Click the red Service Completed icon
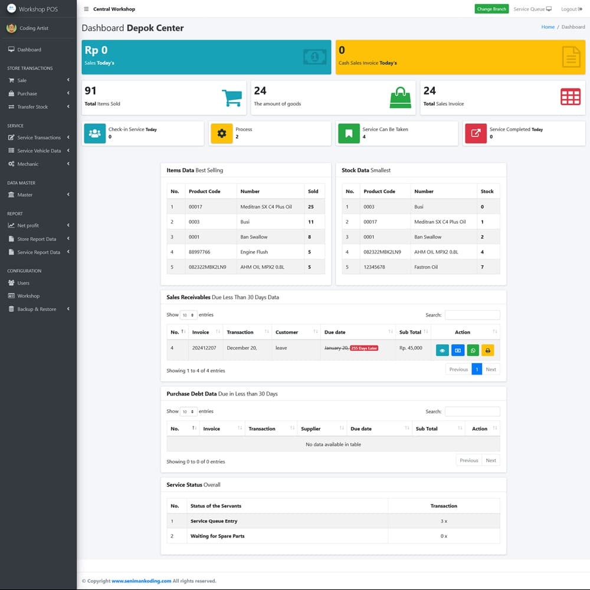 (x=476, y=133)
